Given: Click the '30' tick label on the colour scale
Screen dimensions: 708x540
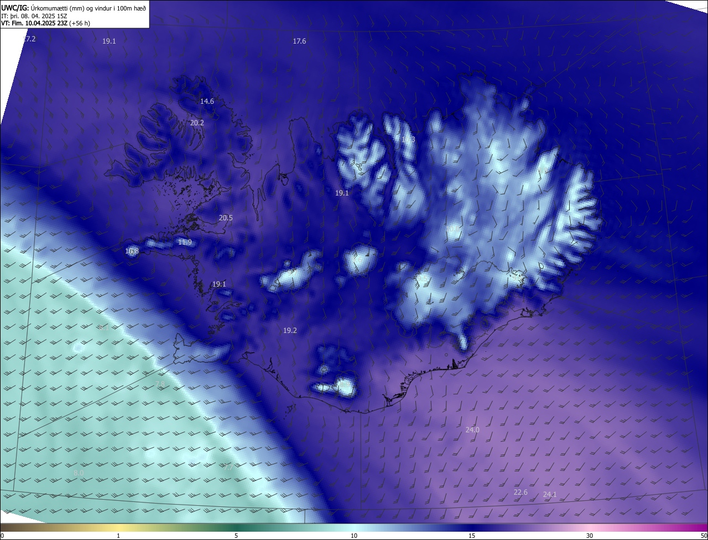Looking at the screenshot, I should point(590,536).
